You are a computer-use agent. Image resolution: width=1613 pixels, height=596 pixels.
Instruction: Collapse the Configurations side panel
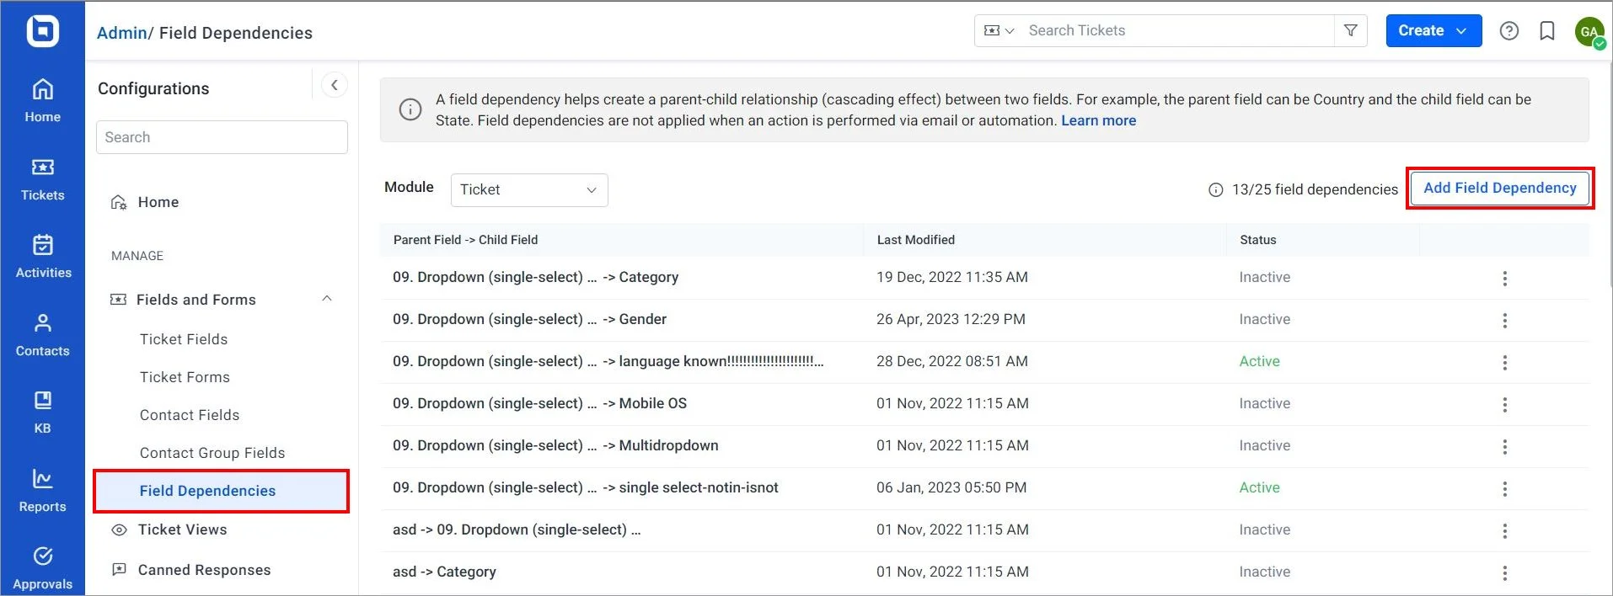(x=335, y=85)
